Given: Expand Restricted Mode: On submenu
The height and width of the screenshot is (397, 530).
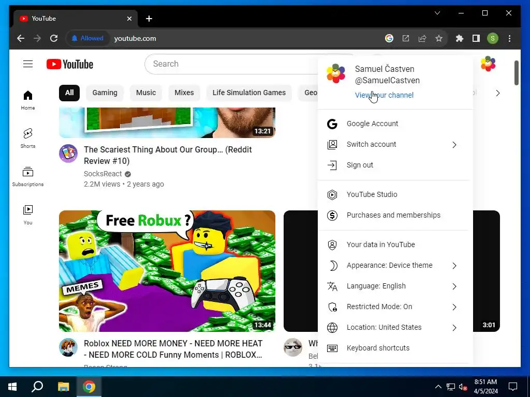Looking at the screenshot, I should (x=454, y=307).
